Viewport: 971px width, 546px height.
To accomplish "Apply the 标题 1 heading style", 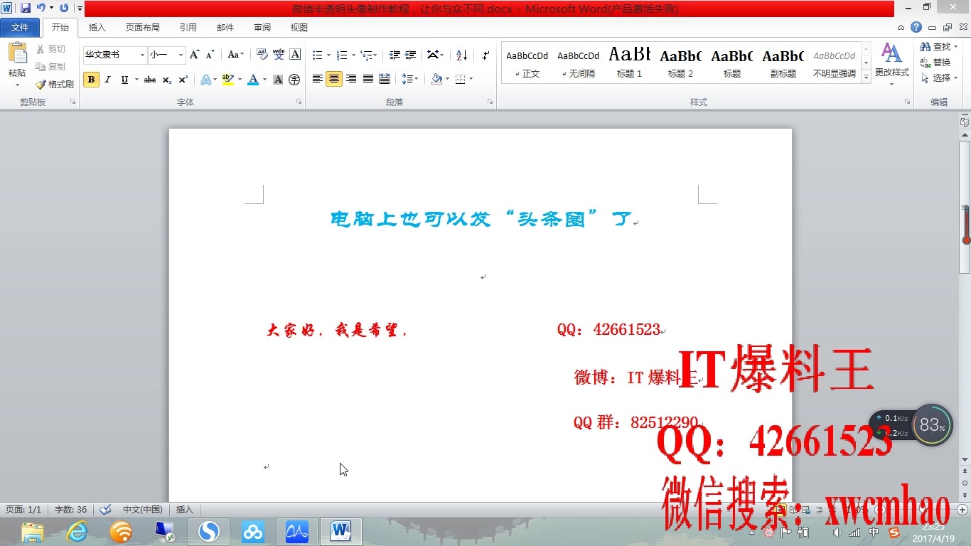I will pyautogui.click(x=630, y=63).
